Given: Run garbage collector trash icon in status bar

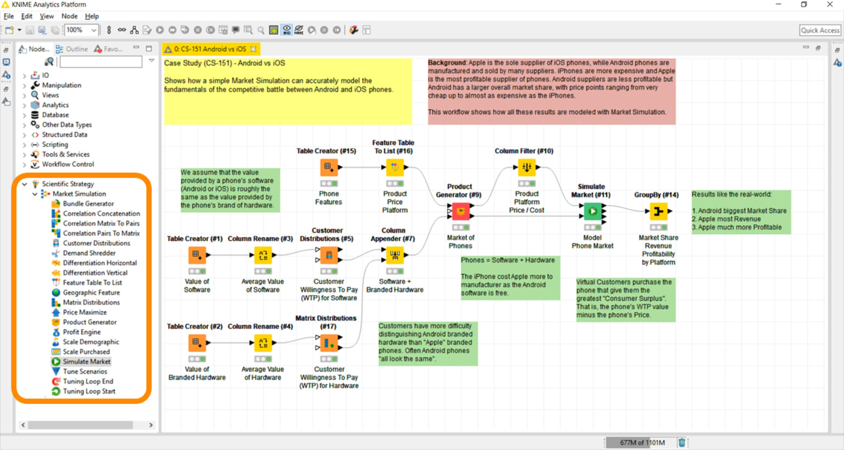Looking at the screenshot, I should (682, 442).
